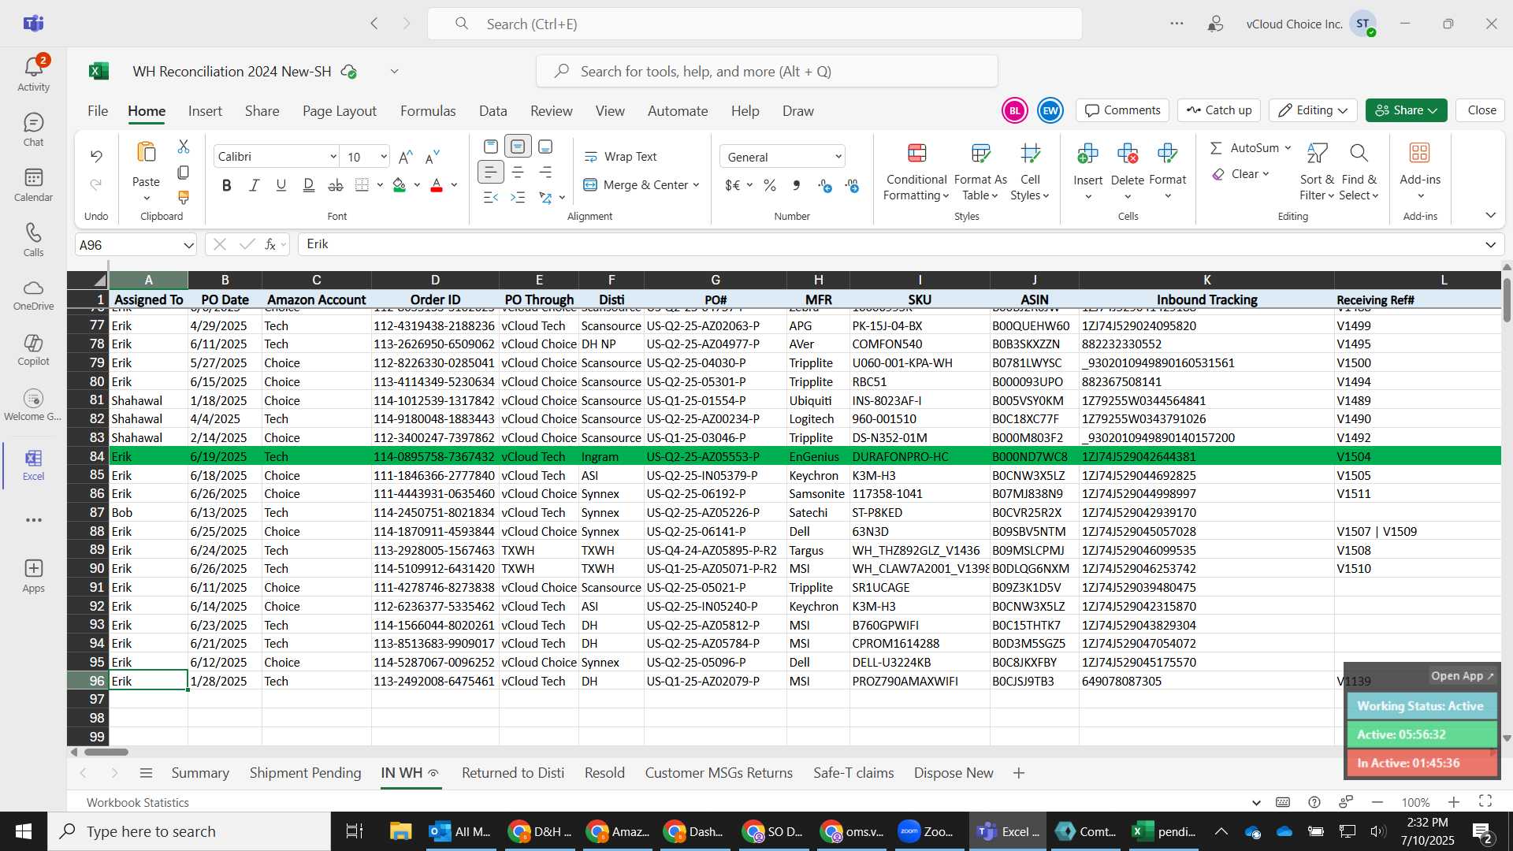The image size is (1513, 851).
Task: Click the green Share button
Action: (1407, 110)
